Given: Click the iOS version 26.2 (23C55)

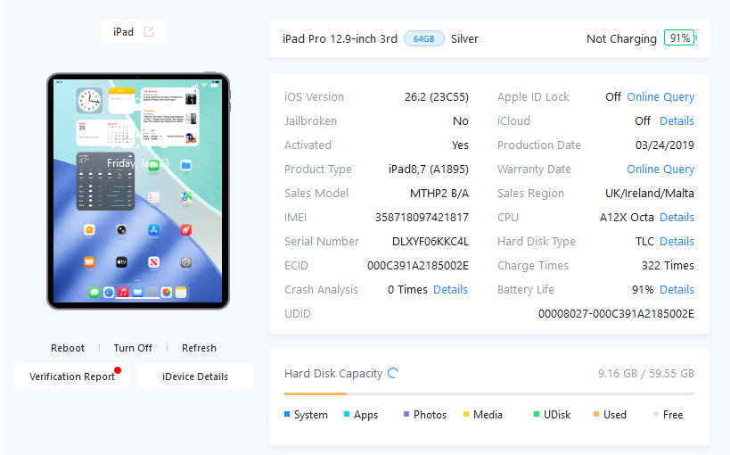Looking at the screenshot, I should pyautogui.click(x=436, y=96).
